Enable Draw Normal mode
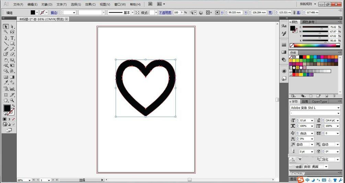Screen dimensions: 345x183 (4, 124)
